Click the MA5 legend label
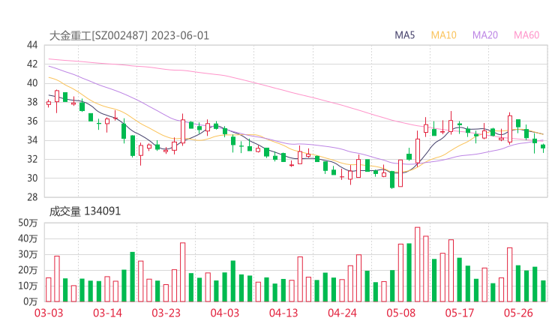The height and width of the screenshot is (330, 555). coord(404,35)
